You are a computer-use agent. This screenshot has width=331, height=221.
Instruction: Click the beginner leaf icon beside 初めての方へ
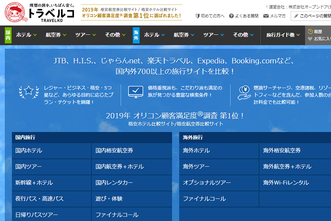[x=198, y=16]
